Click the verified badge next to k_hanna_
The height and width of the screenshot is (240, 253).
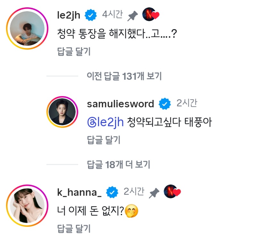112,192
